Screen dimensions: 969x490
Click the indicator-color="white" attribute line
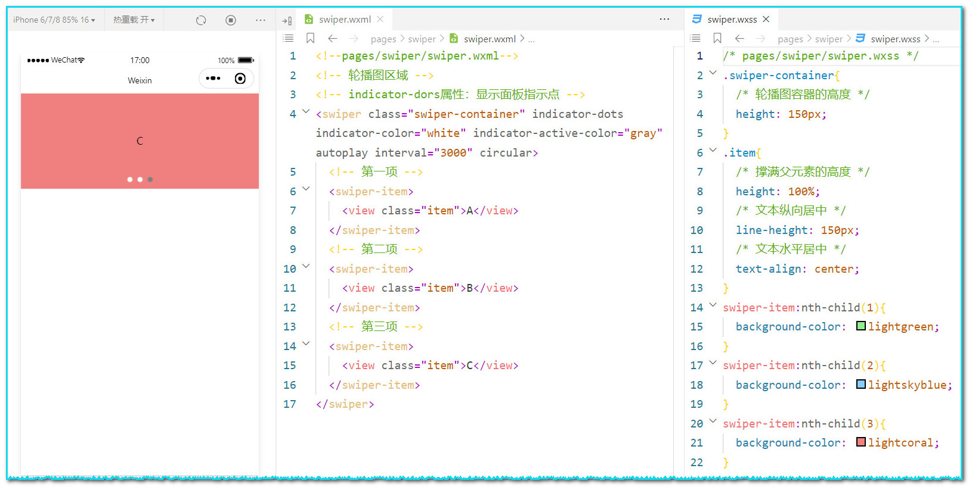click(x=391, y=133)
